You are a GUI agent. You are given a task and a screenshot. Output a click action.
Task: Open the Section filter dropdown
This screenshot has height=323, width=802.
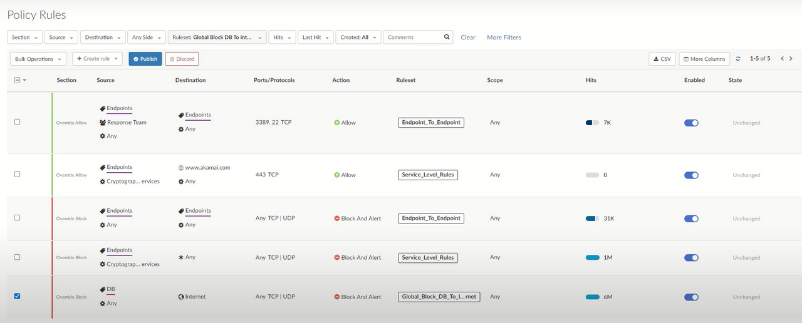click(24, 38)
